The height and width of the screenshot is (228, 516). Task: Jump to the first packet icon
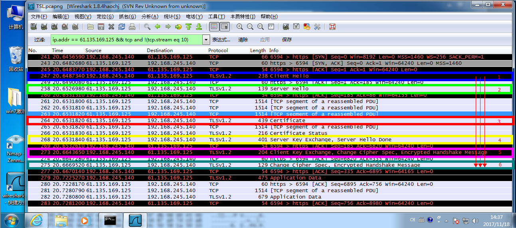click(x=188, y=27)
